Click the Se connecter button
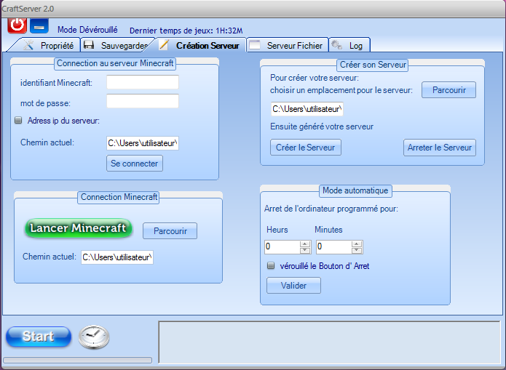506x370 pixels. (135, 164)
